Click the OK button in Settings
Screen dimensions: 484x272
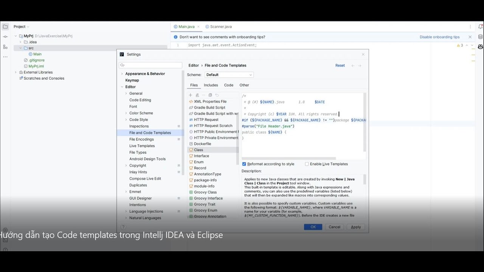[x=313, y=227]
